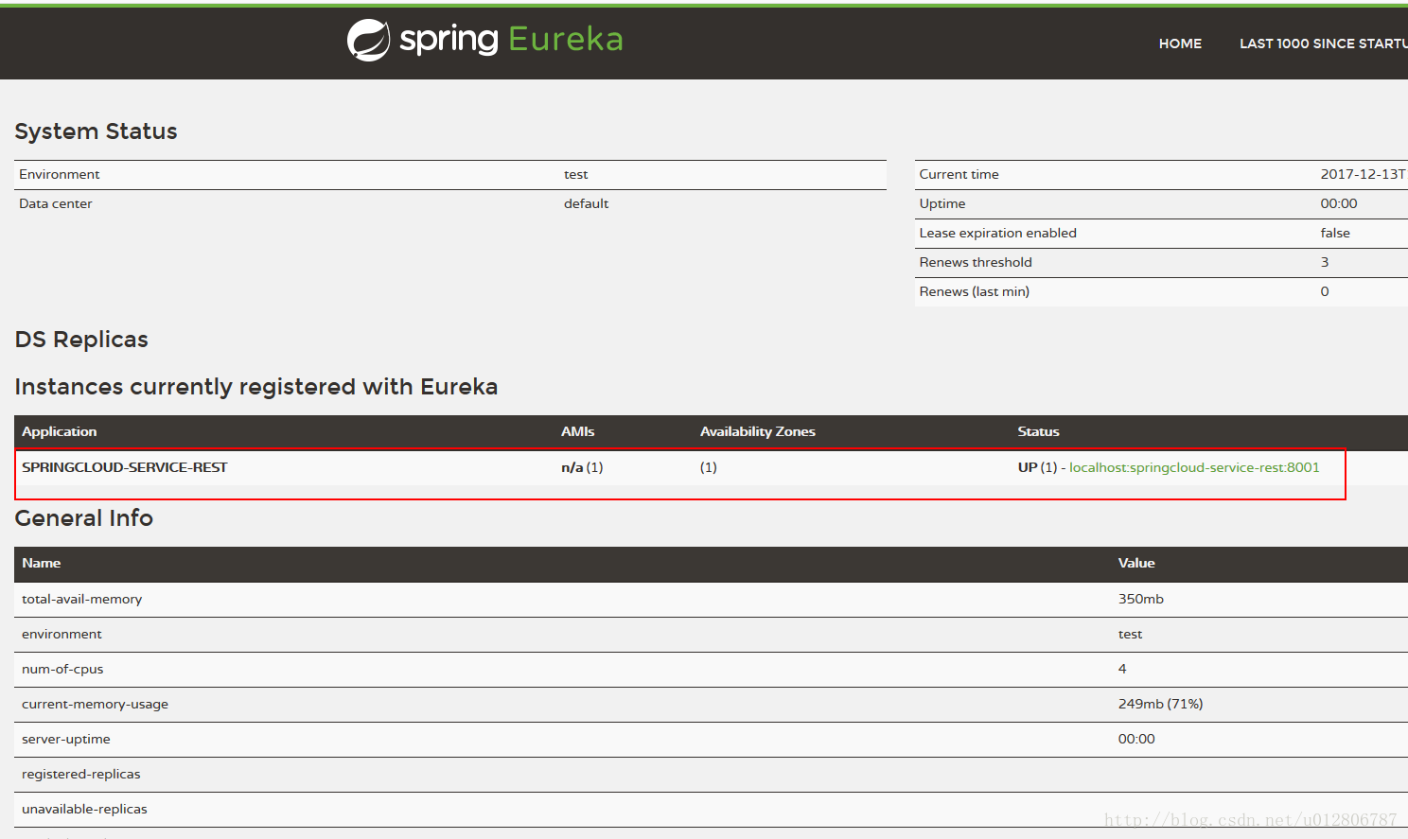Screen dimensions: 1408x839
Task: Select the num-of-cpus row name
Action: click(x=62, y=669)
